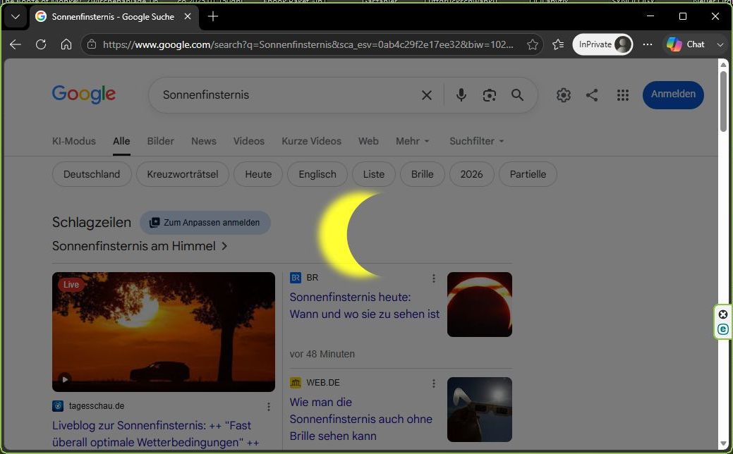Open Liveblog zur Sonnenfinsternis link
Screen dimensions: 733x454
155,434
